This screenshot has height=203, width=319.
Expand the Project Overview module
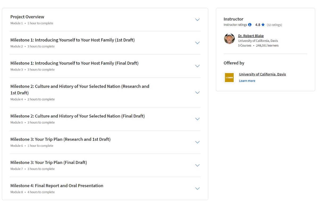pos(197,19)
